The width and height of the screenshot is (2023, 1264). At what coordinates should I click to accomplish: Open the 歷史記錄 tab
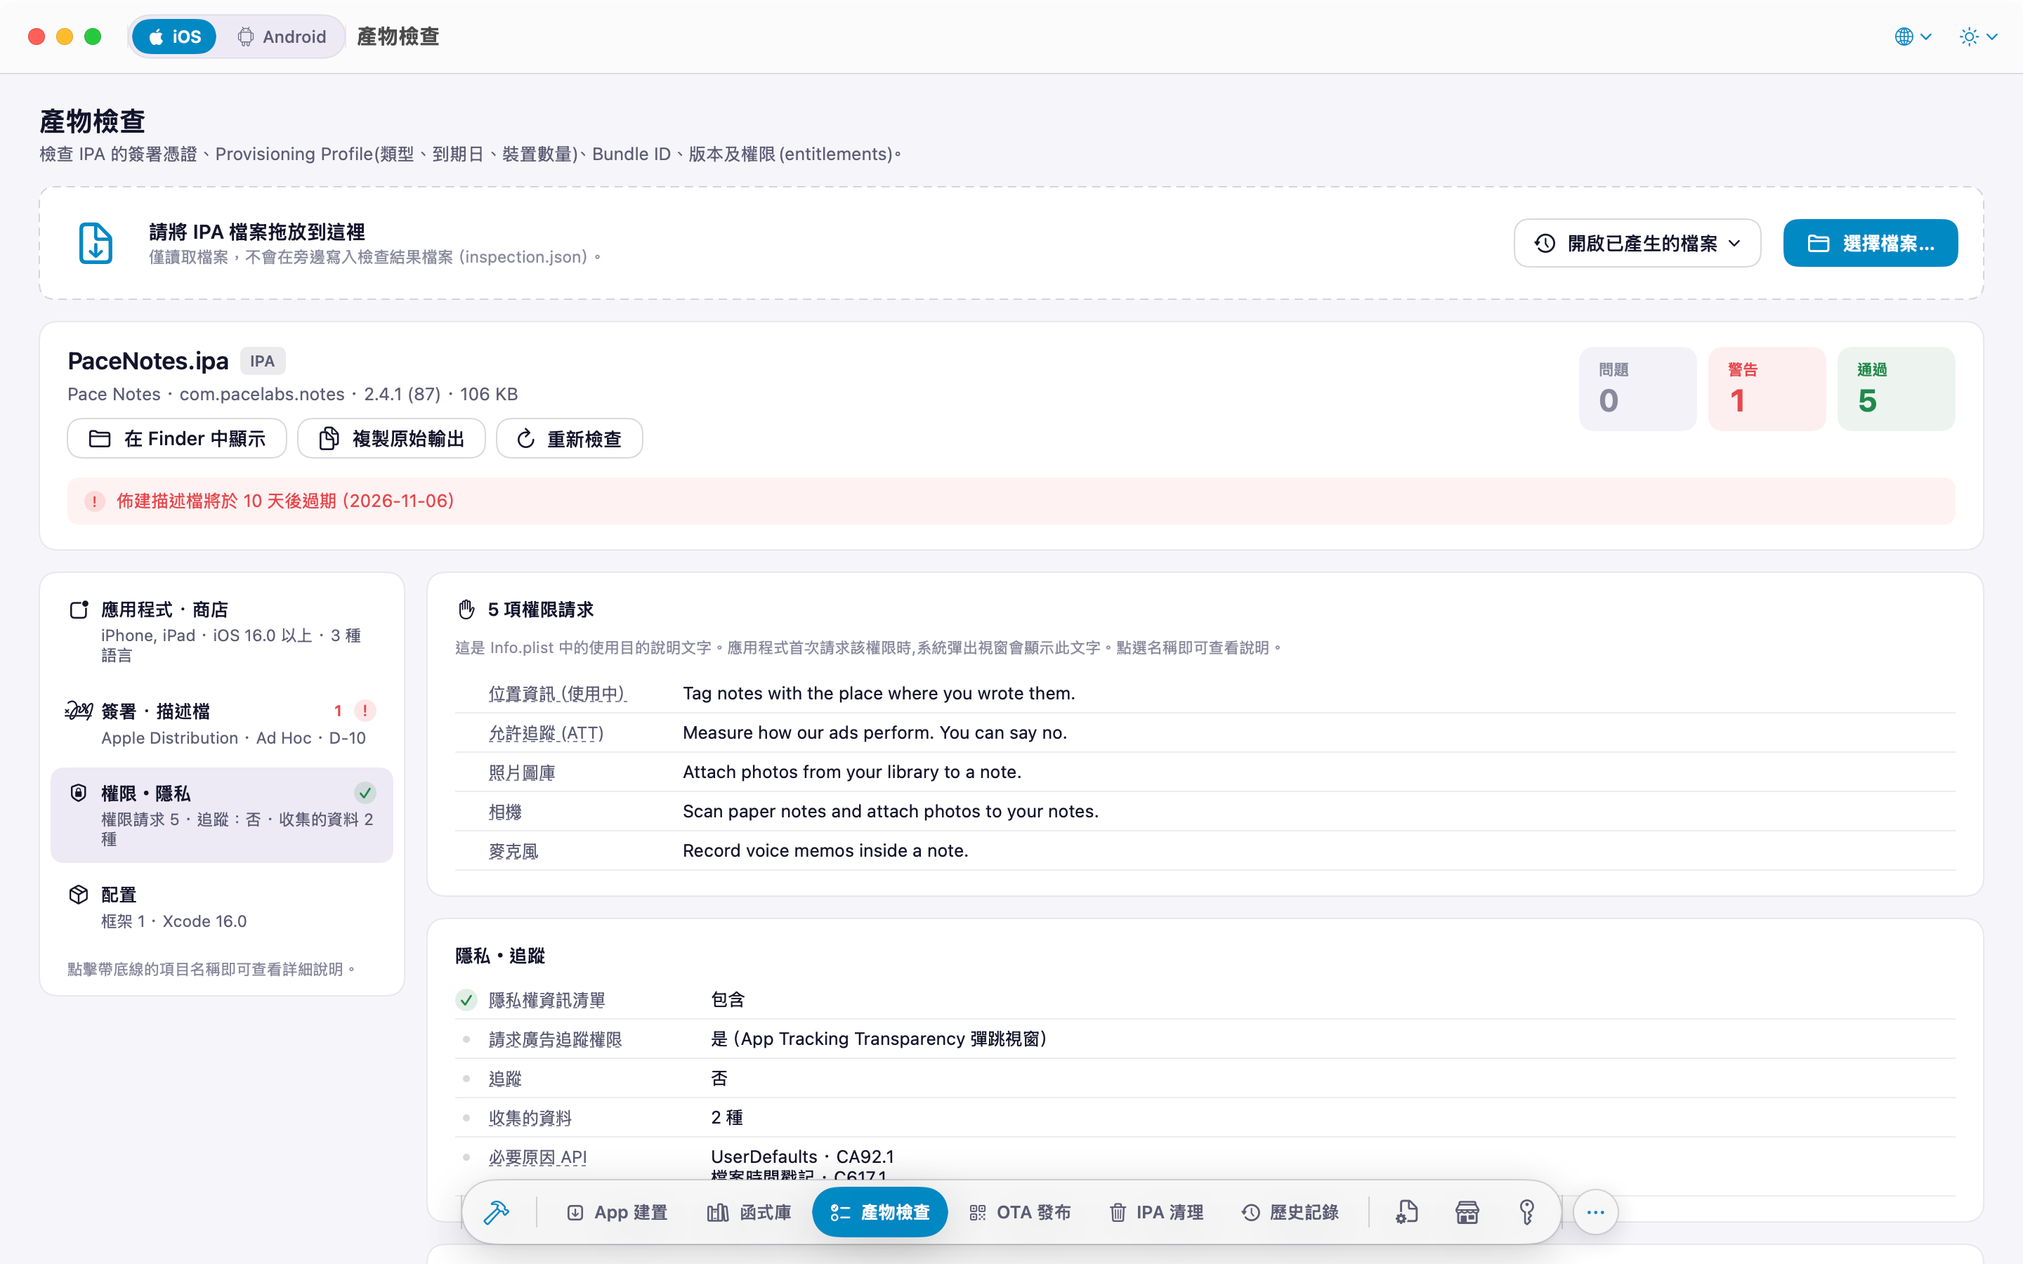(1290, 1212)
